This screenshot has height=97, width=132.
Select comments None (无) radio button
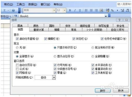click(x=17, y=48)
